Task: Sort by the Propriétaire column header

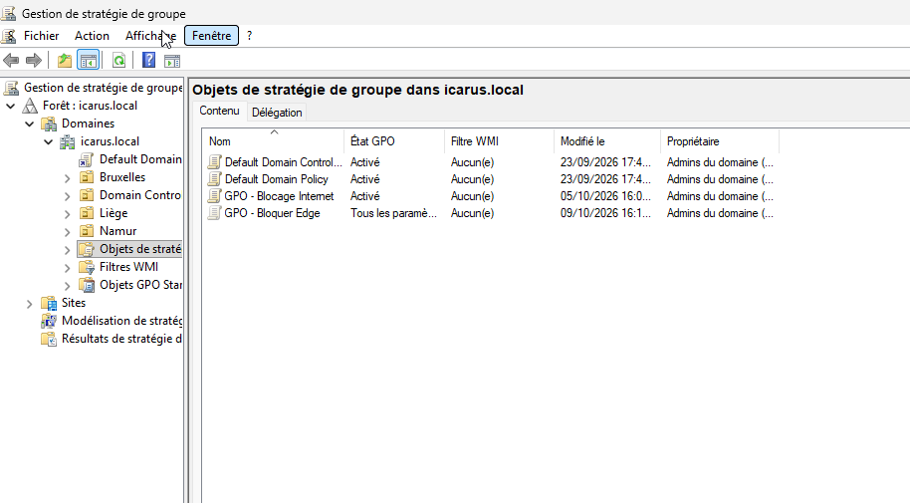Action: click(x=720, y=141)
